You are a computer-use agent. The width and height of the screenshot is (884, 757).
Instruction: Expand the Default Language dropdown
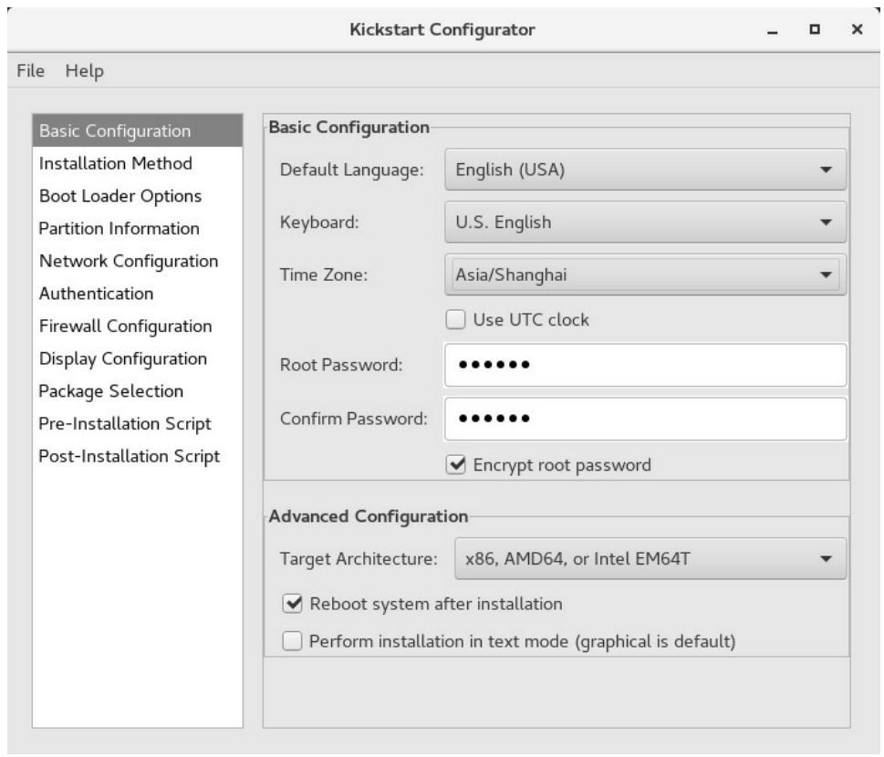645,170
